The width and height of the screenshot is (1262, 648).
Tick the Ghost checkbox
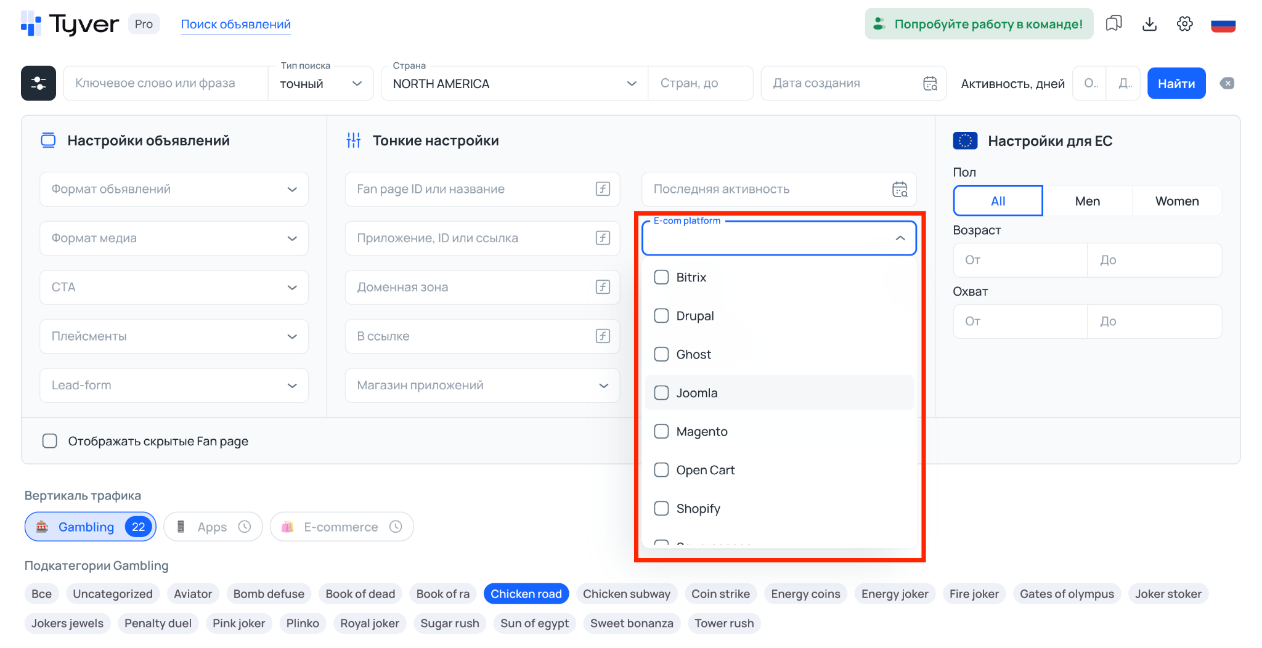click(x=661, y=354)
